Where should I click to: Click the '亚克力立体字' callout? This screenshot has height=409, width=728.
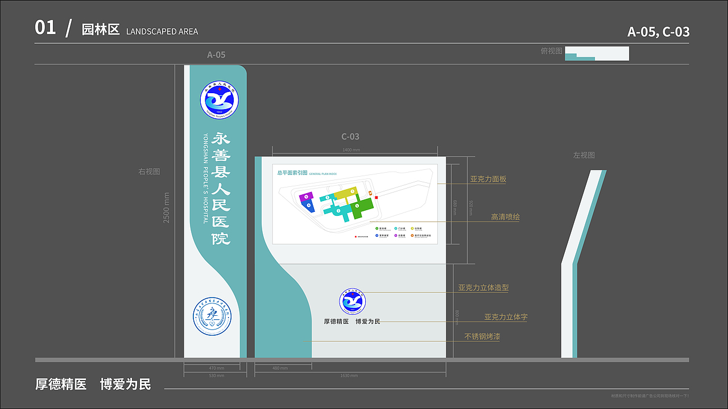[506, 318]
